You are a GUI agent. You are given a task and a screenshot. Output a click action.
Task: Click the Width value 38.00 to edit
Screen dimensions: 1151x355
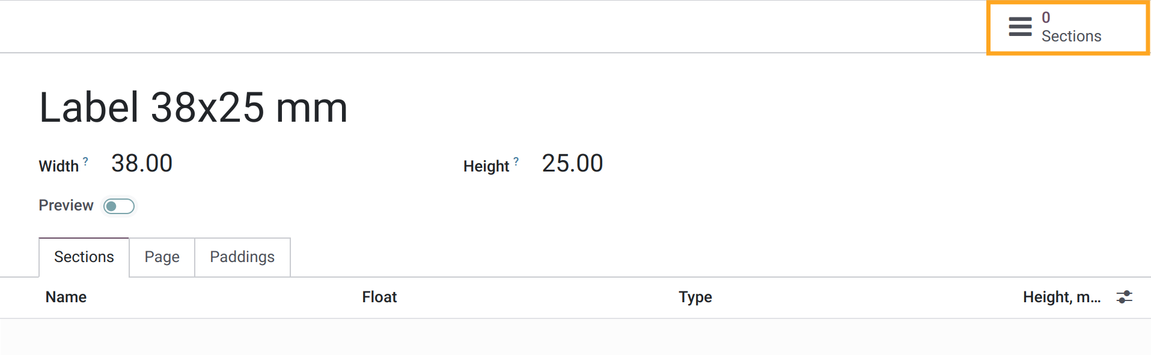tap(142, 163)
